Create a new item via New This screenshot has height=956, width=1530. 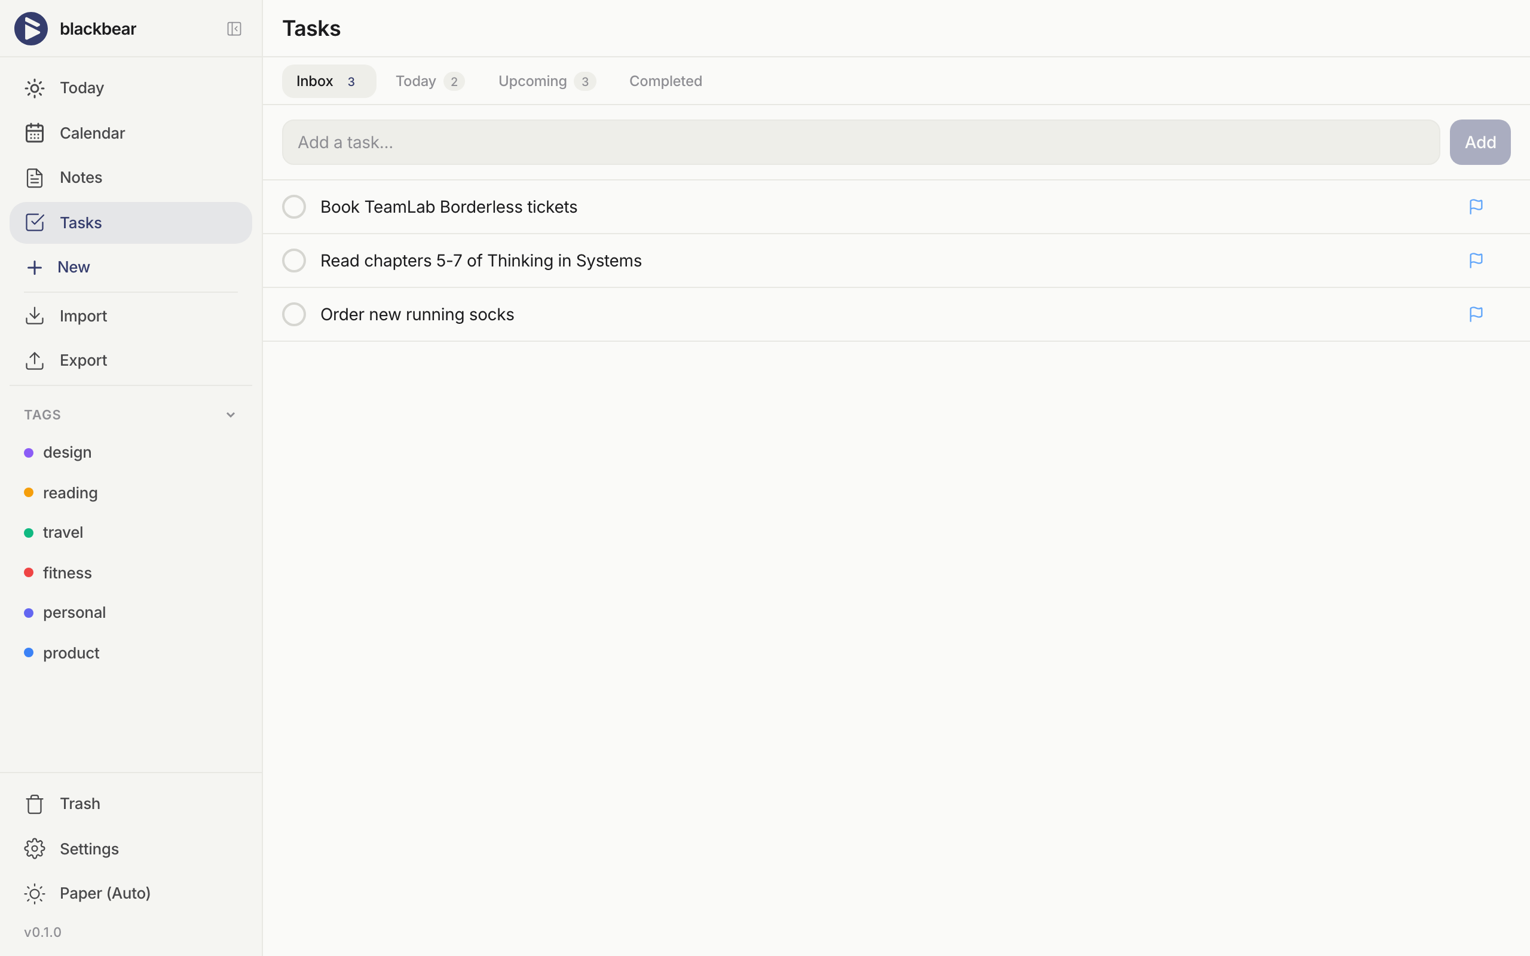74,266
